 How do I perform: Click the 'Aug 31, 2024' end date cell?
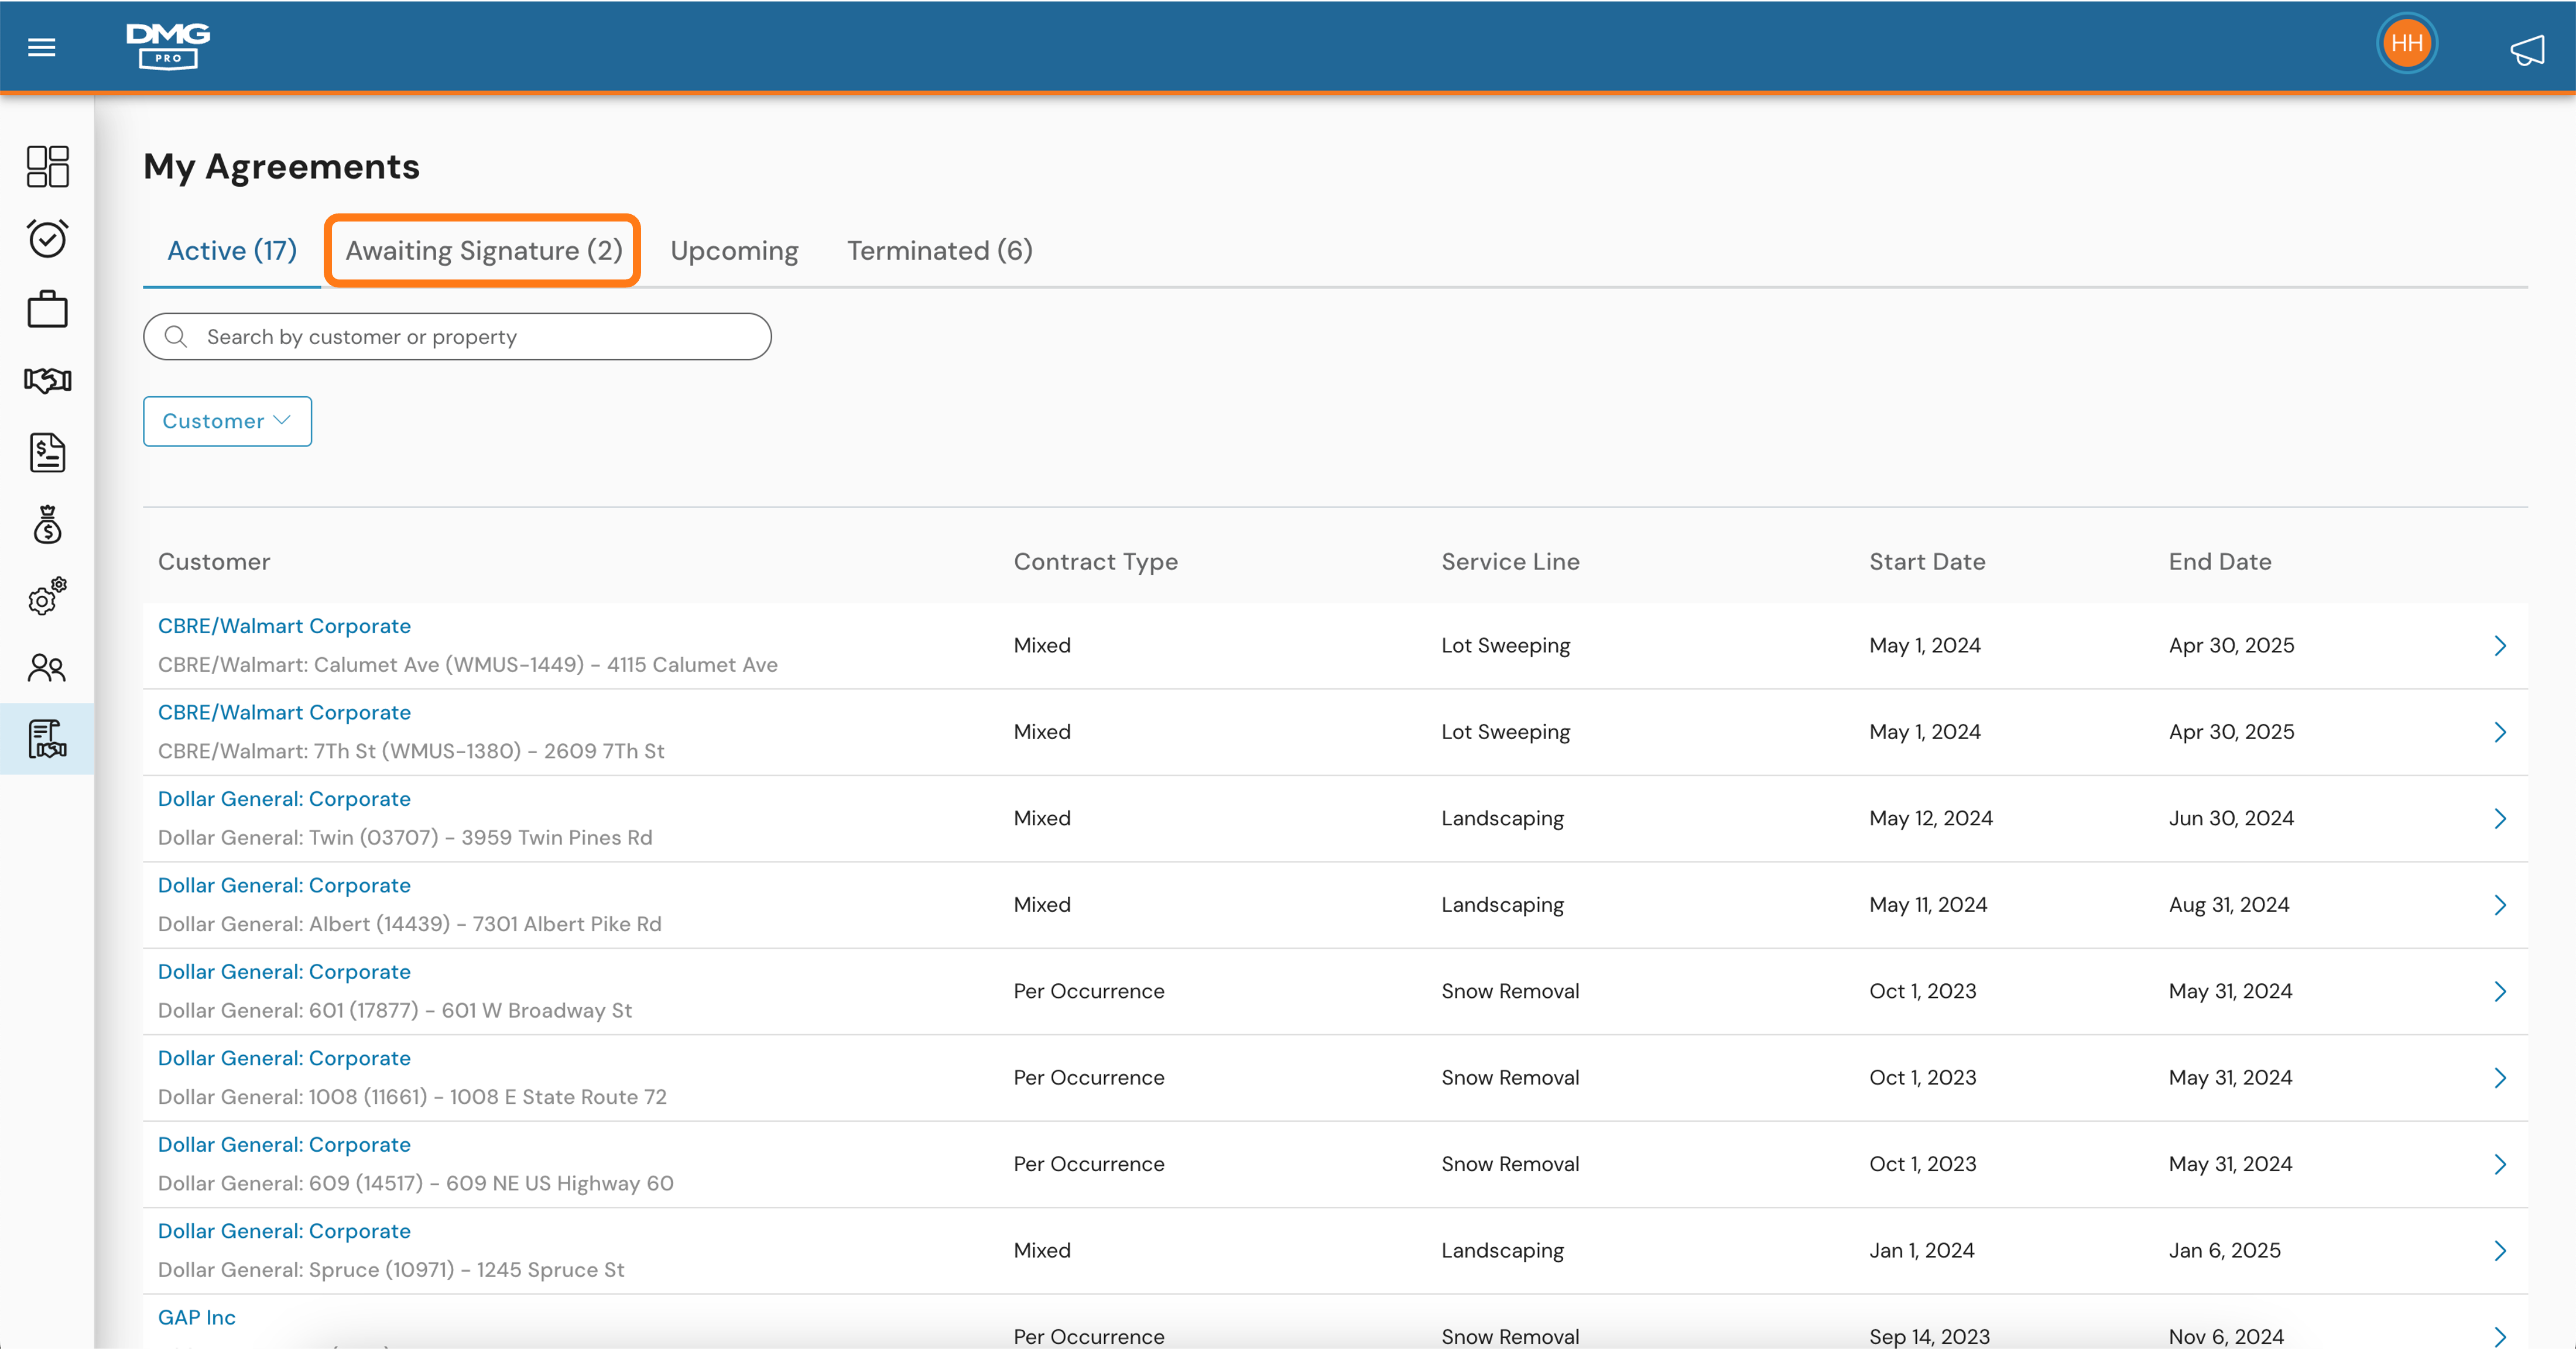pos(2229,905)
